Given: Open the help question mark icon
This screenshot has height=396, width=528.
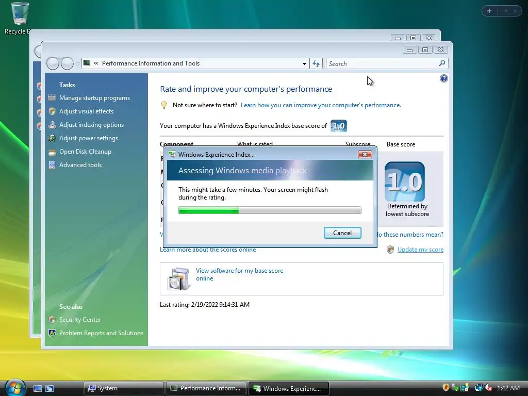Looking at the screenshot, I should [443, 78].
